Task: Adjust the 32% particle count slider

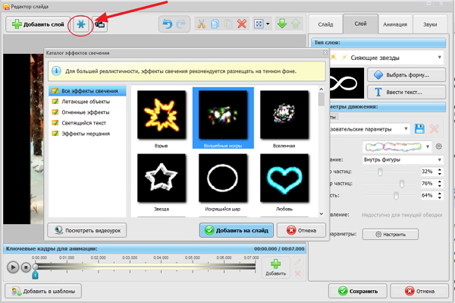Action: (380, 172)
